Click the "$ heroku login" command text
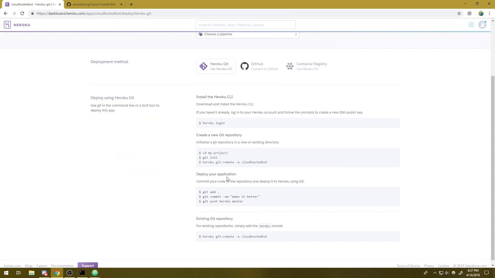 [x=212, y=123]
